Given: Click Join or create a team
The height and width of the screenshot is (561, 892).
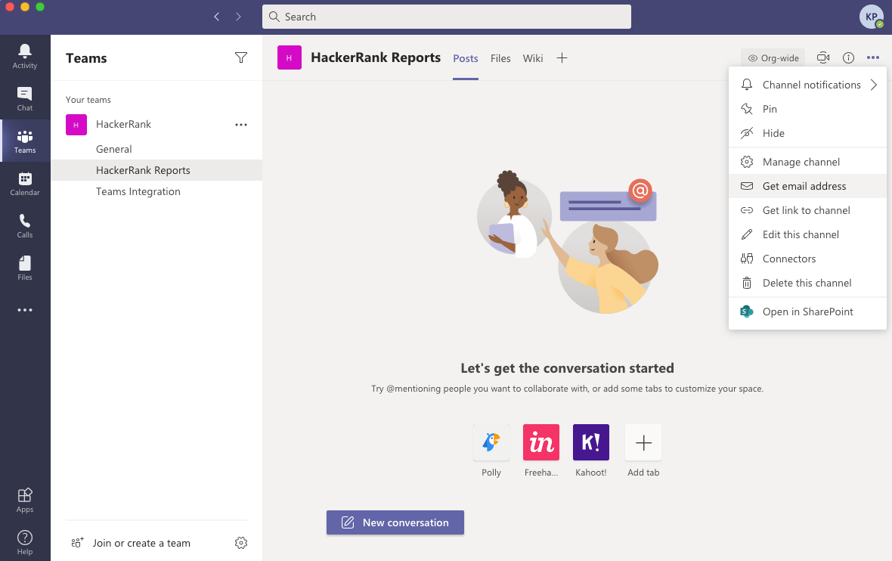Looking at the screenshot, I should 130,543.
